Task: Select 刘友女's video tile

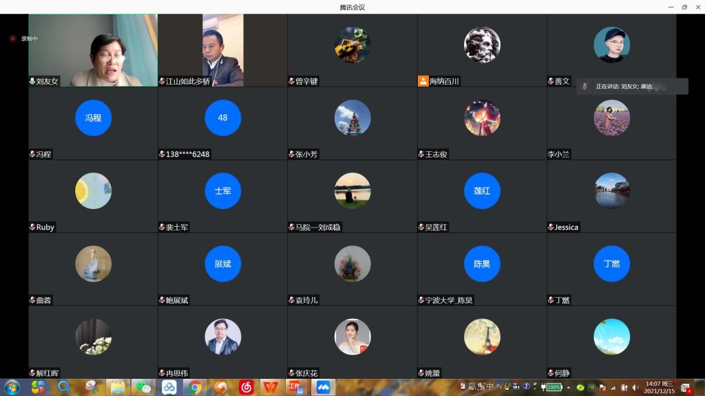Action: click(x=93, y=50)
